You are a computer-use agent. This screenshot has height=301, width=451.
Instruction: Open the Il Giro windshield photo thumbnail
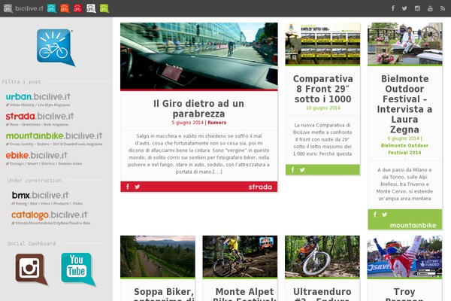199,56
